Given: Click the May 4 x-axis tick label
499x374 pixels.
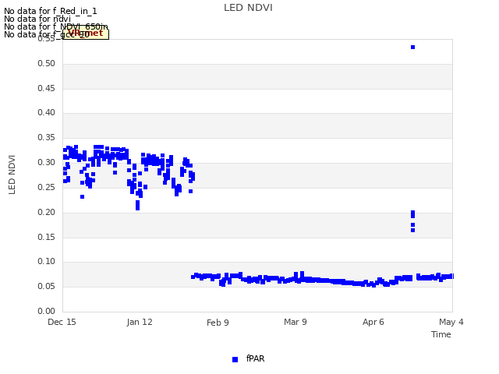Looking at the screenshot, I should pyautogui.click(x=451, y=322).
